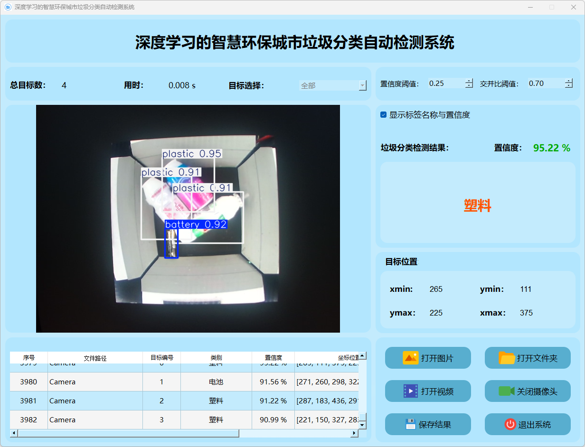Click the 打开文件夹 folder button

tap(528, 358)
